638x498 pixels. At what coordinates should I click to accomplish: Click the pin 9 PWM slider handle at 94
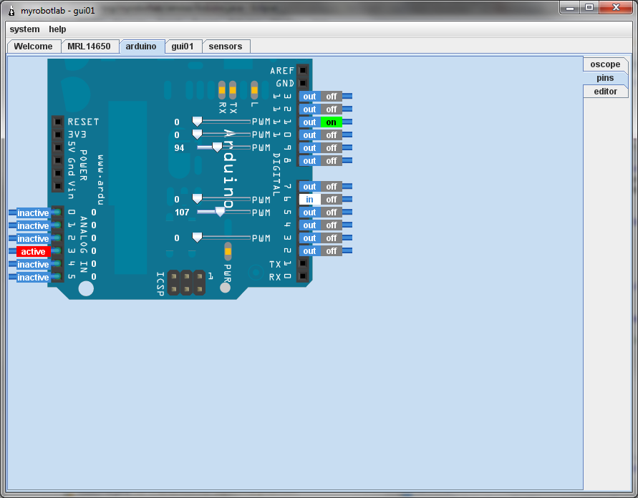pos(217,147)
